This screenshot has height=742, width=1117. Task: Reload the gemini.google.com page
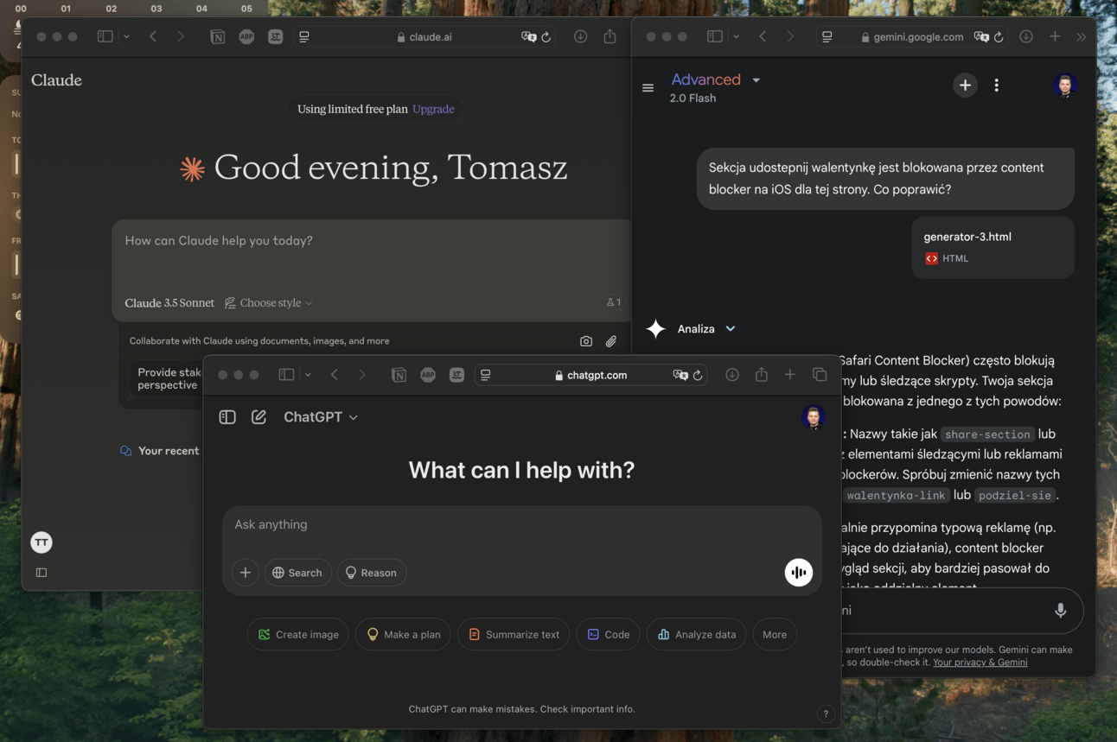click(x=999, y=37)
